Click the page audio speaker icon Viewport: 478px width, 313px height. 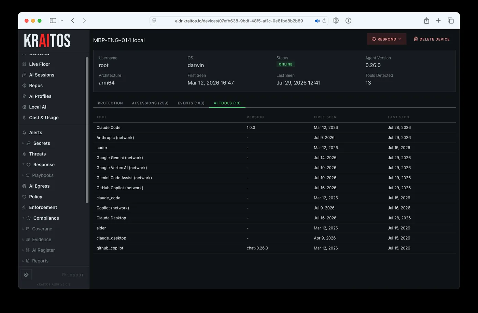coord(317,21)
